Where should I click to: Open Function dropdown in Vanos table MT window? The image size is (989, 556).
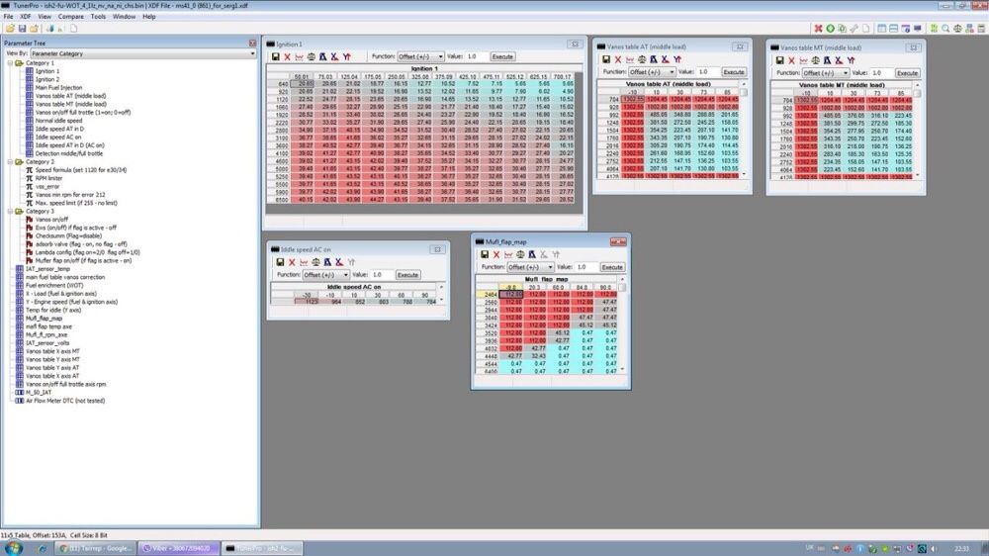pyautogui.click(x=825, y=73)
